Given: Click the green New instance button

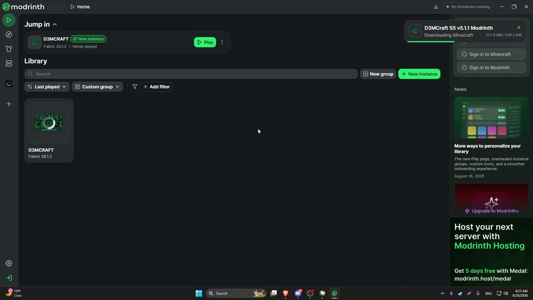Looking at the screenshot, I should click(419, 74).
